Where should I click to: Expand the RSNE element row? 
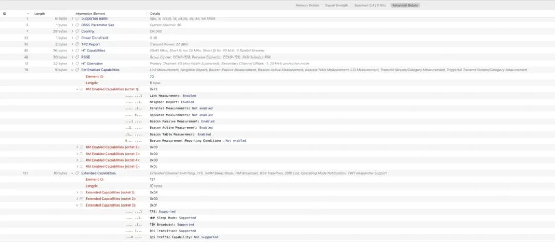click(x=72, y=57)
